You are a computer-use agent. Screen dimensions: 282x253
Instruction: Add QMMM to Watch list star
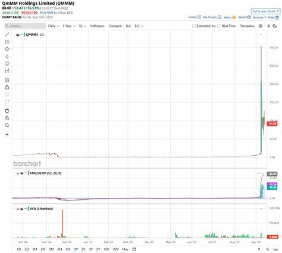249,17
